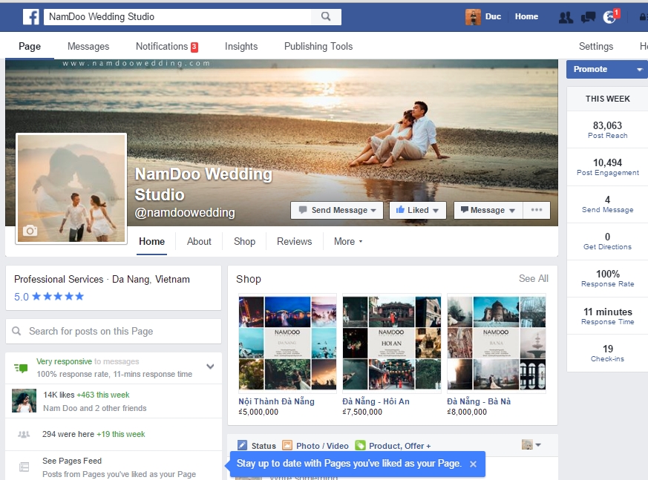Open Nội Thành Đà Nẵng product link
The image size is (648, 480).
coord(276,401)
